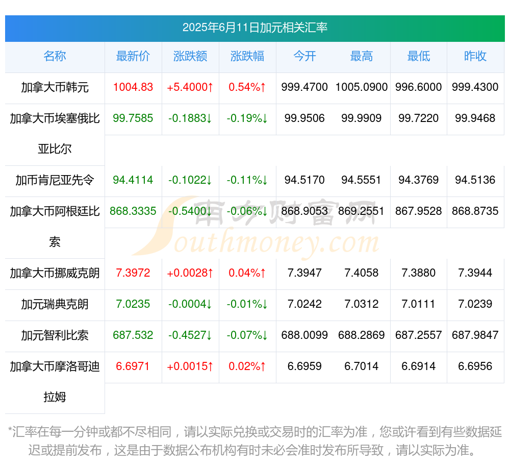
Task: Click previous close 999.4300
Action: [x=475, y=87]
